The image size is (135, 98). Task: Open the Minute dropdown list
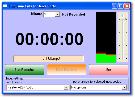[x=57, y=14]
